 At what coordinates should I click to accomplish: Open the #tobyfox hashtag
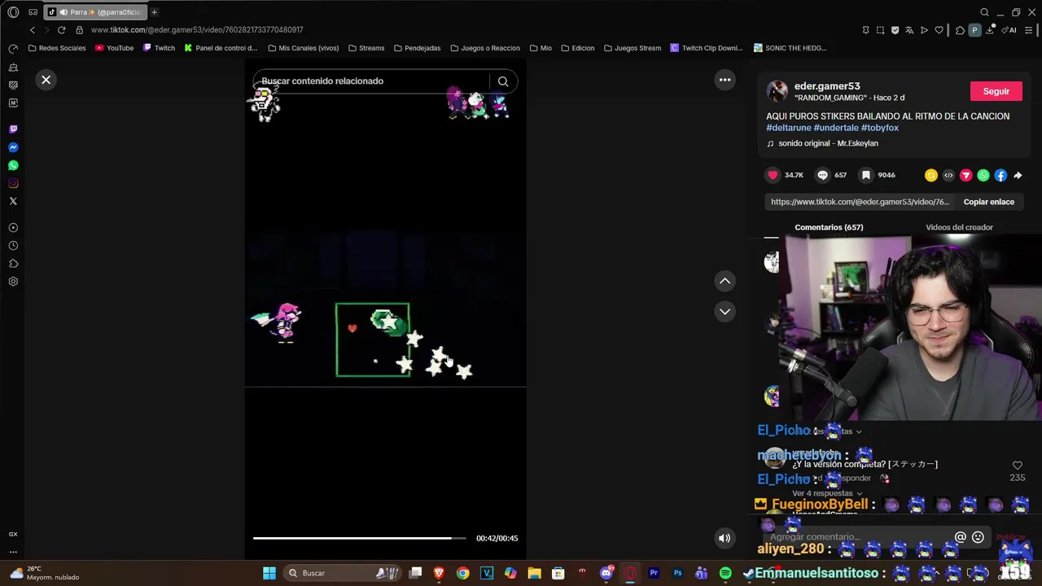880,128
